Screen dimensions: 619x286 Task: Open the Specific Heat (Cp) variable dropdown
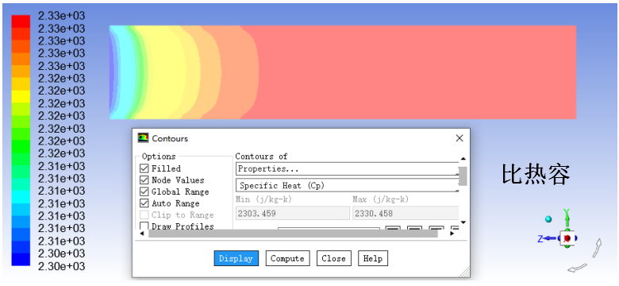pos(347,185)
